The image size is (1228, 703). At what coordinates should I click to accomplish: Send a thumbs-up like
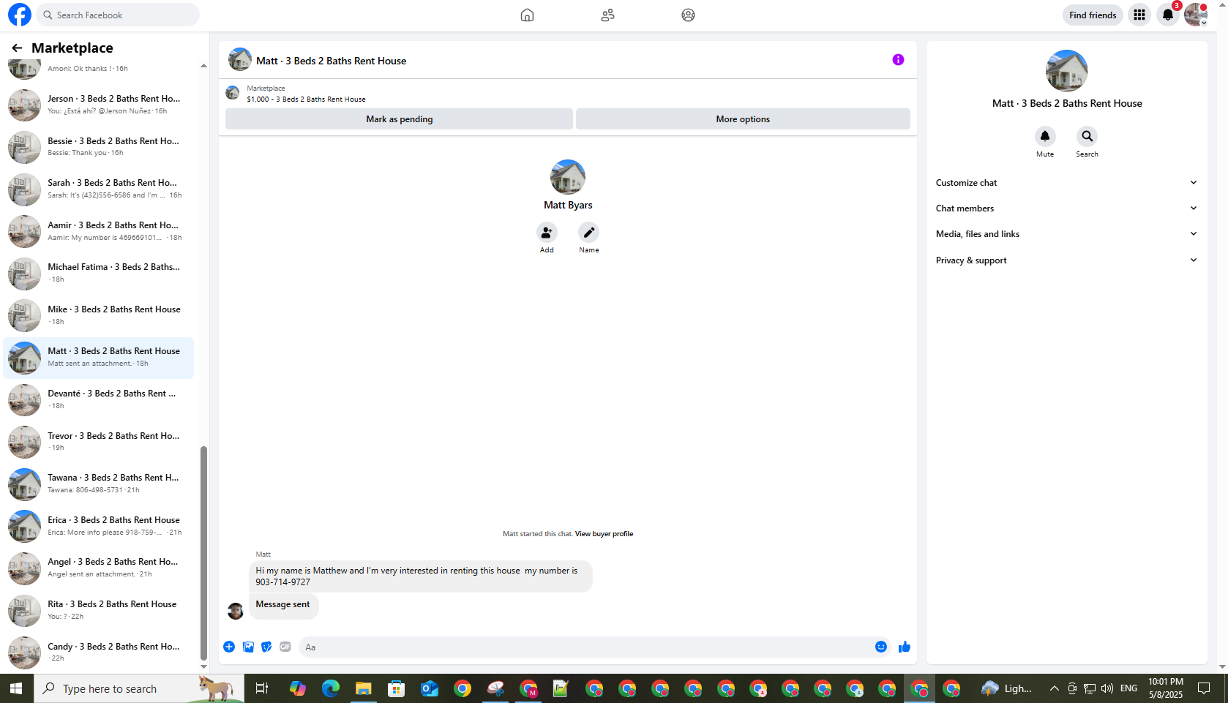click(x=905, y=647)
